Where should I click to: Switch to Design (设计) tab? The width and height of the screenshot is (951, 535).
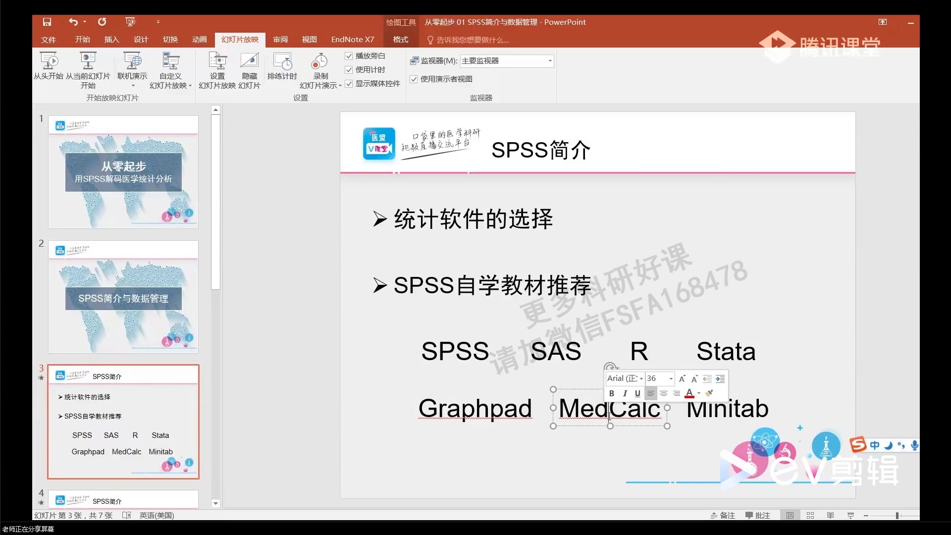(x=141, y=40)
